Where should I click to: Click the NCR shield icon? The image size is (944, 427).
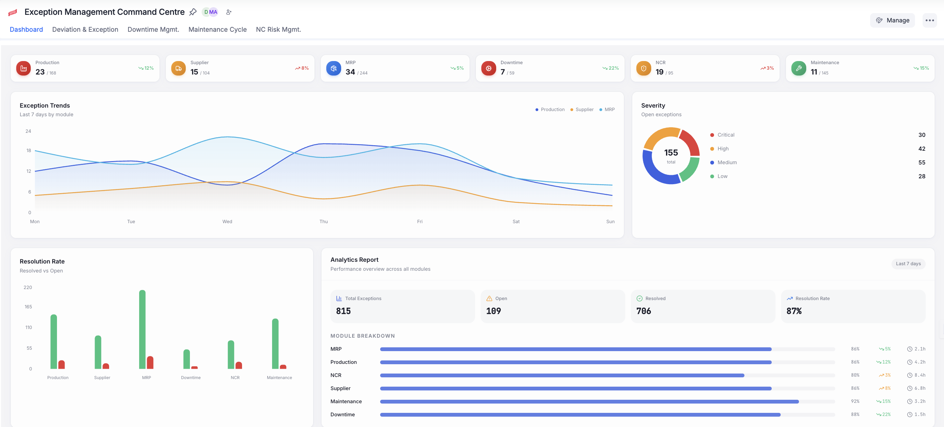coord(644,68)
